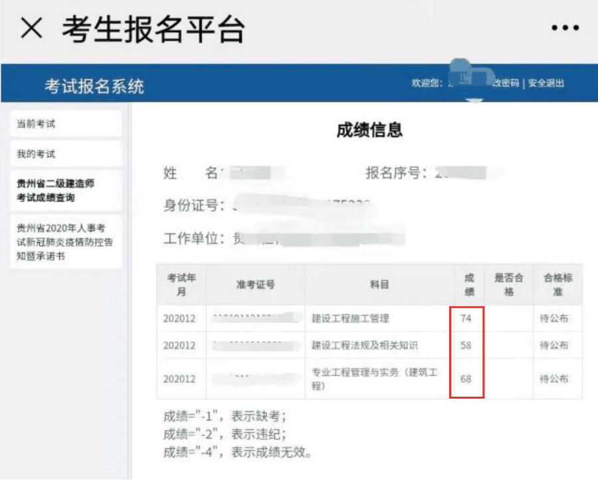598x491 pixels.
Task: Select 当前考试 in the sidebar
Action: click(x=66, y=124)
